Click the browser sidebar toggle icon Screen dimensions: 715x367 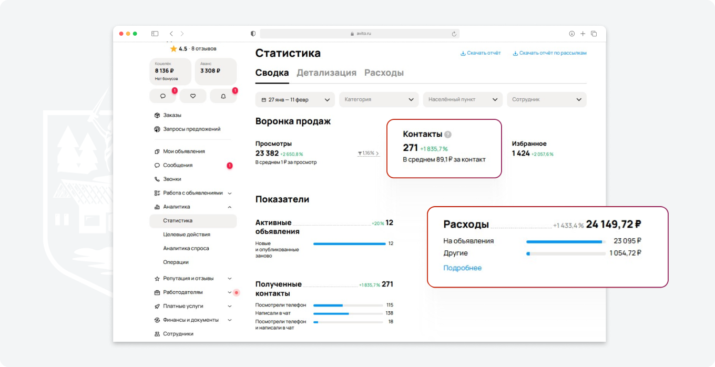(x=155, y=34)
